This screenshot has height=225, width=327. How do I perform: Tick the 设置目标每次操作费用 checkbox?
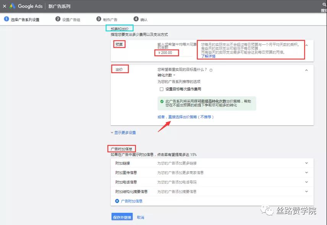pyautogui.click(x=162, y=89)
